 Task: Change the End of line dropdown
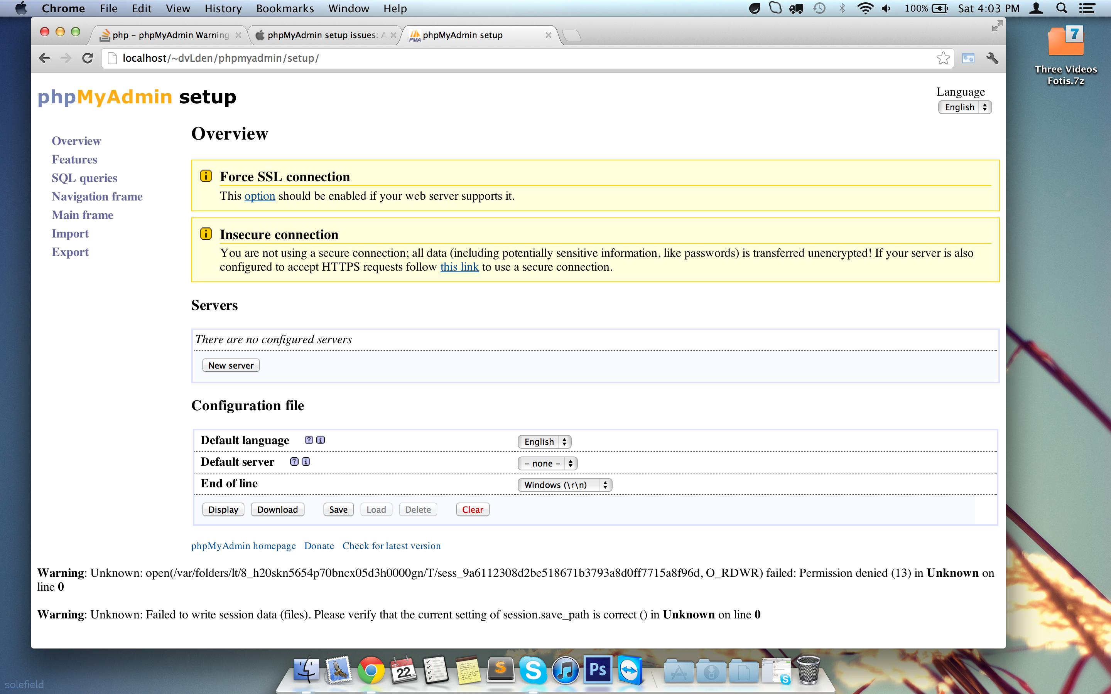coord(565,485)
